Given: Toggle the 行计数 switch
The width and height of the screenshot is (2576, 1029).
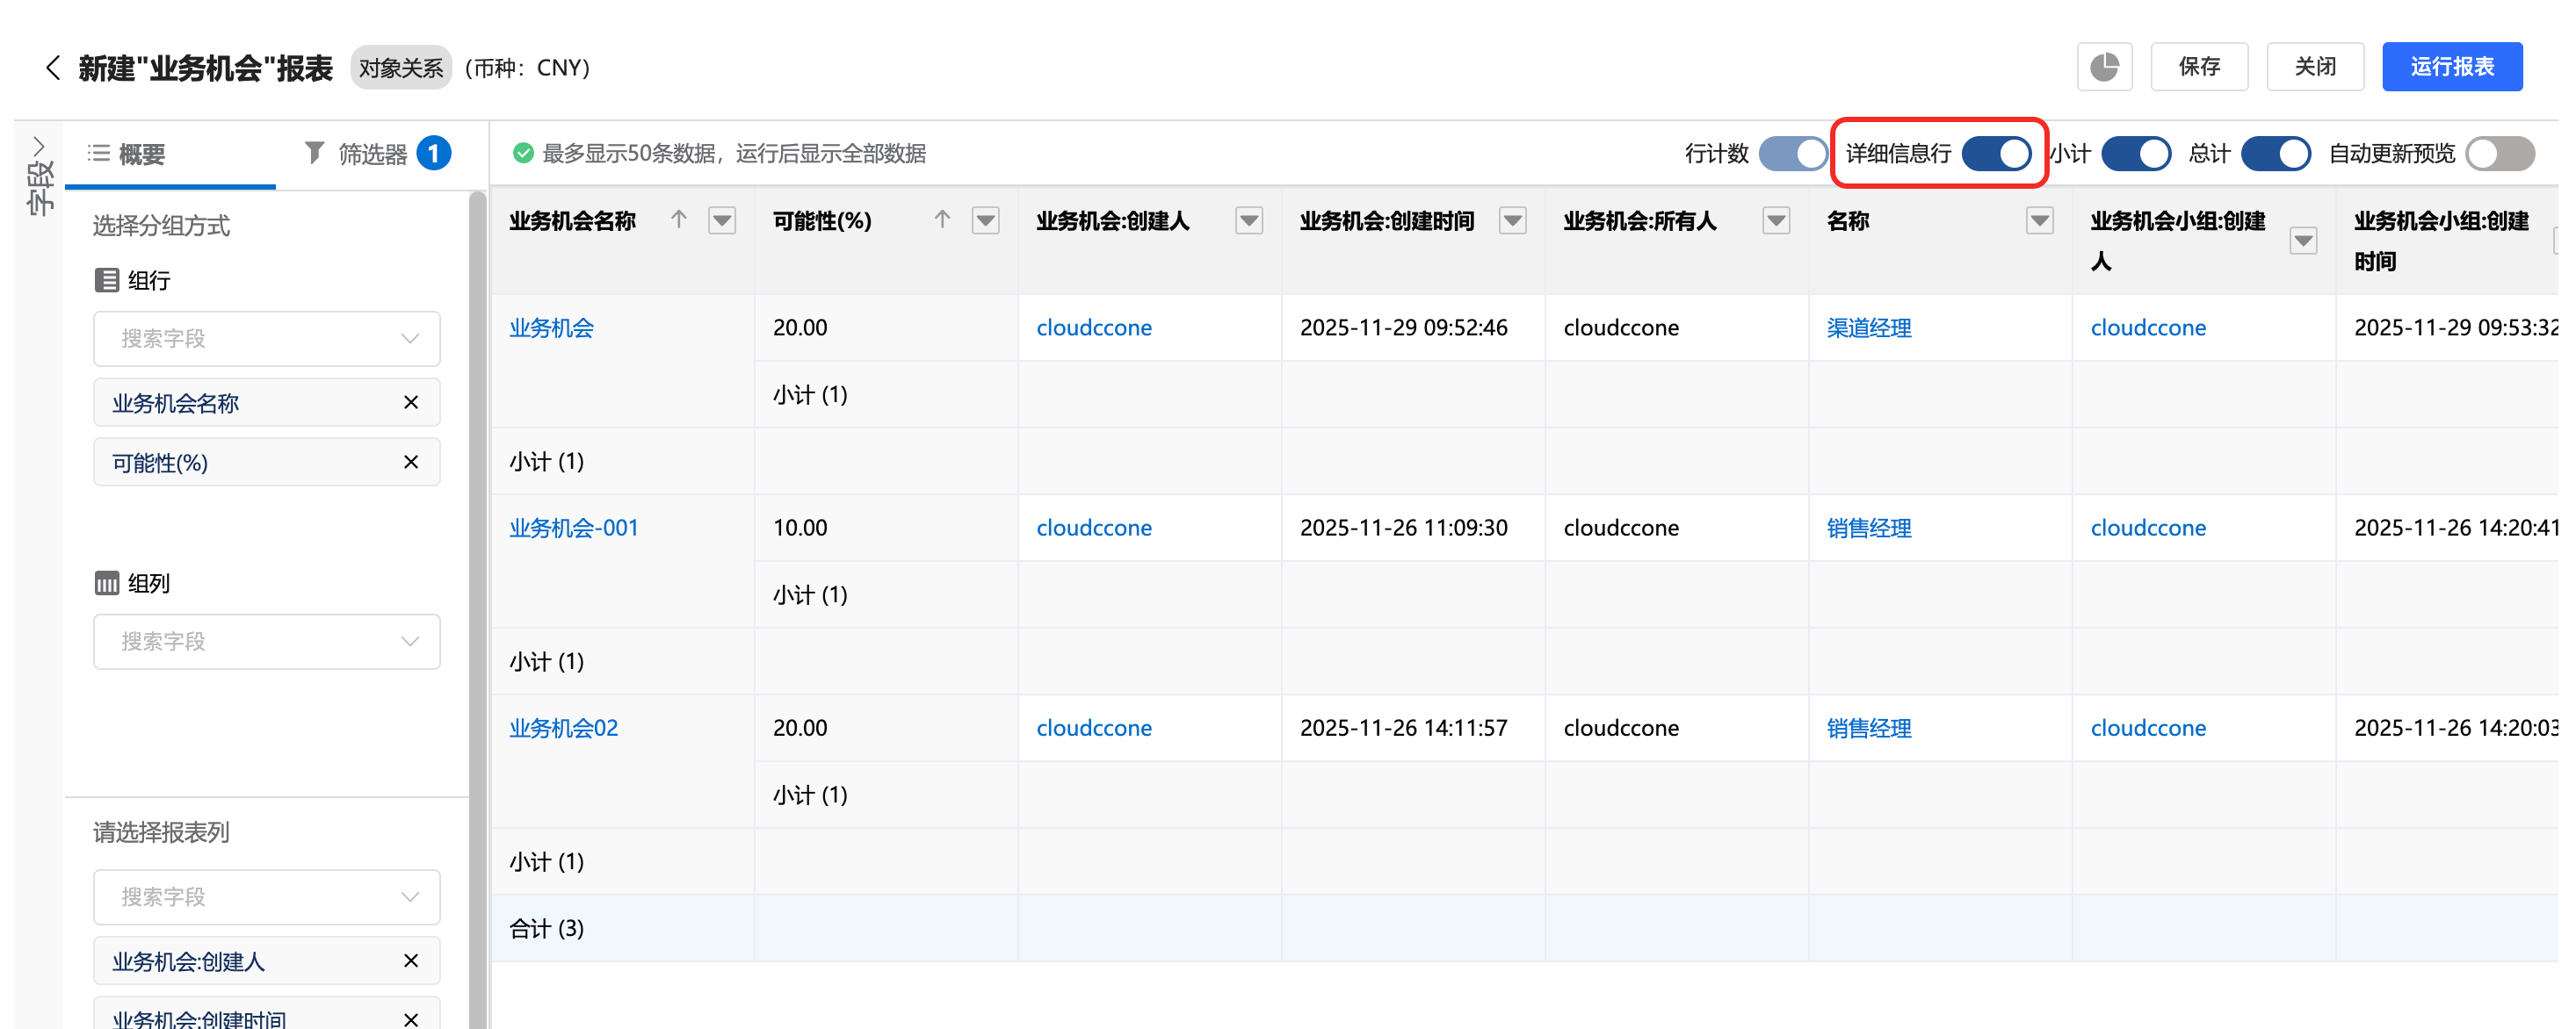Looking at the screenshot, I should [1792, 154].
